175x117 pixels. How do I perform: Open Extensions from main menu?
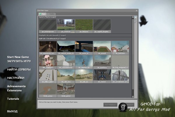point(14,90)
